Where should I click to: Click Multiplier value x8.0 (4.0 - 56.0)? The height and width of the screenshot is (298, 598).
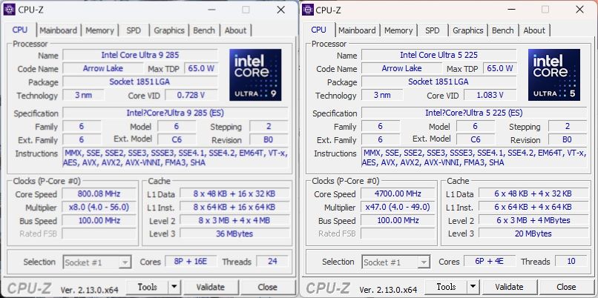pos(99,207)
